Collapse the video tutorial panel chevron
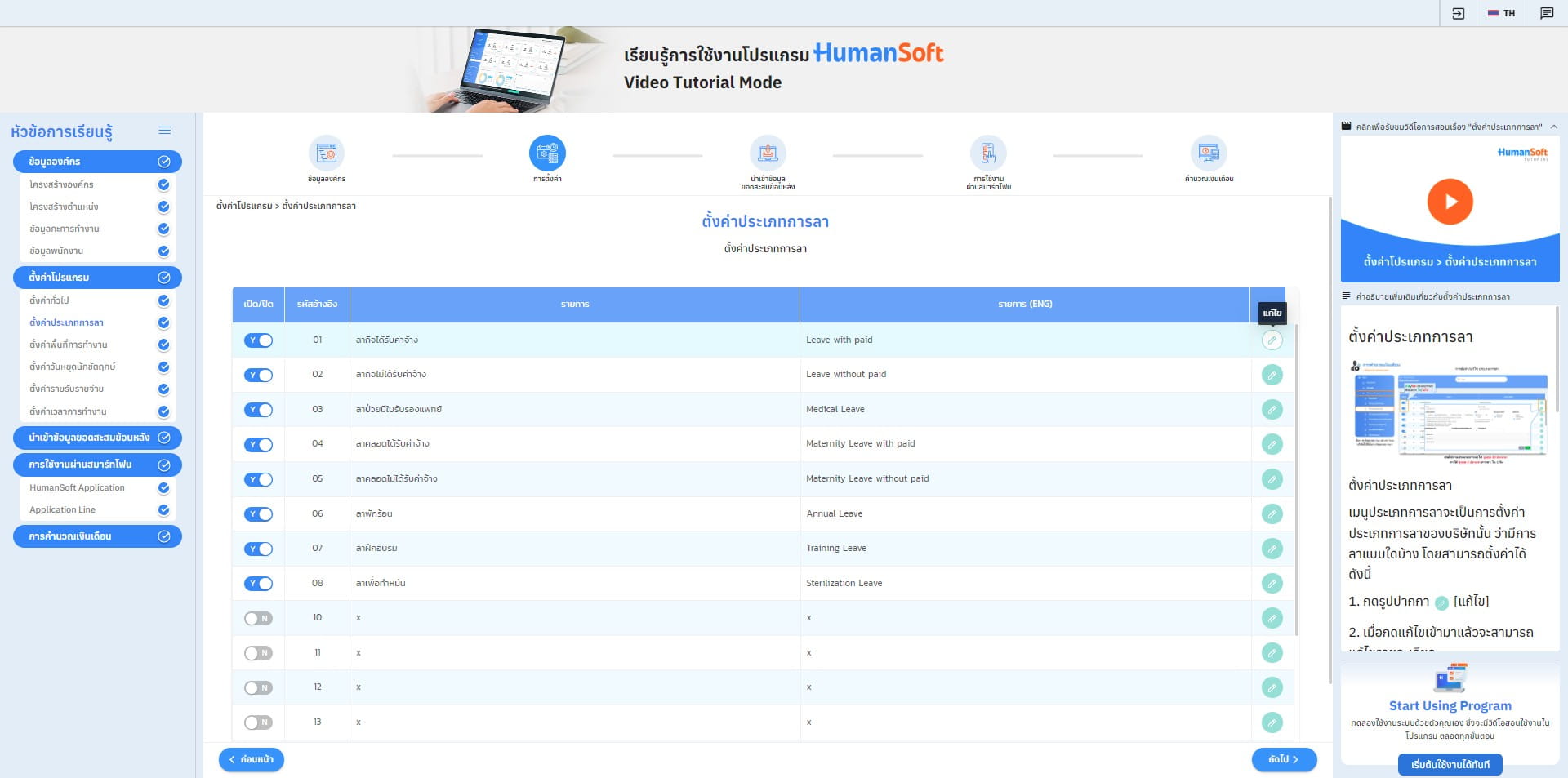The height and width of the screenshot is (778, 1568). 1553,127
